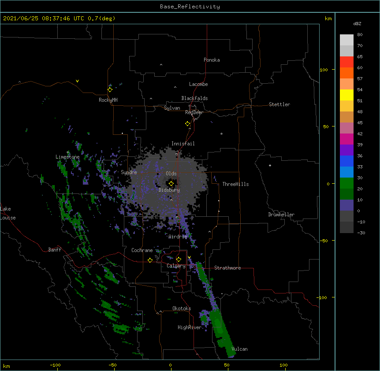380x371 pixels.
Task: Click the RedDeer city label
Action: pyautogui.click(x=194, y=112)
